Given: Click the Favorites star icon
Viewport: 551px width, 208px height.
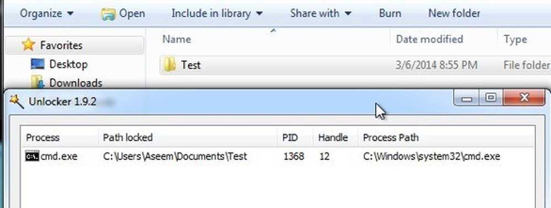Looking at the screenshot, I should (29, 45).
